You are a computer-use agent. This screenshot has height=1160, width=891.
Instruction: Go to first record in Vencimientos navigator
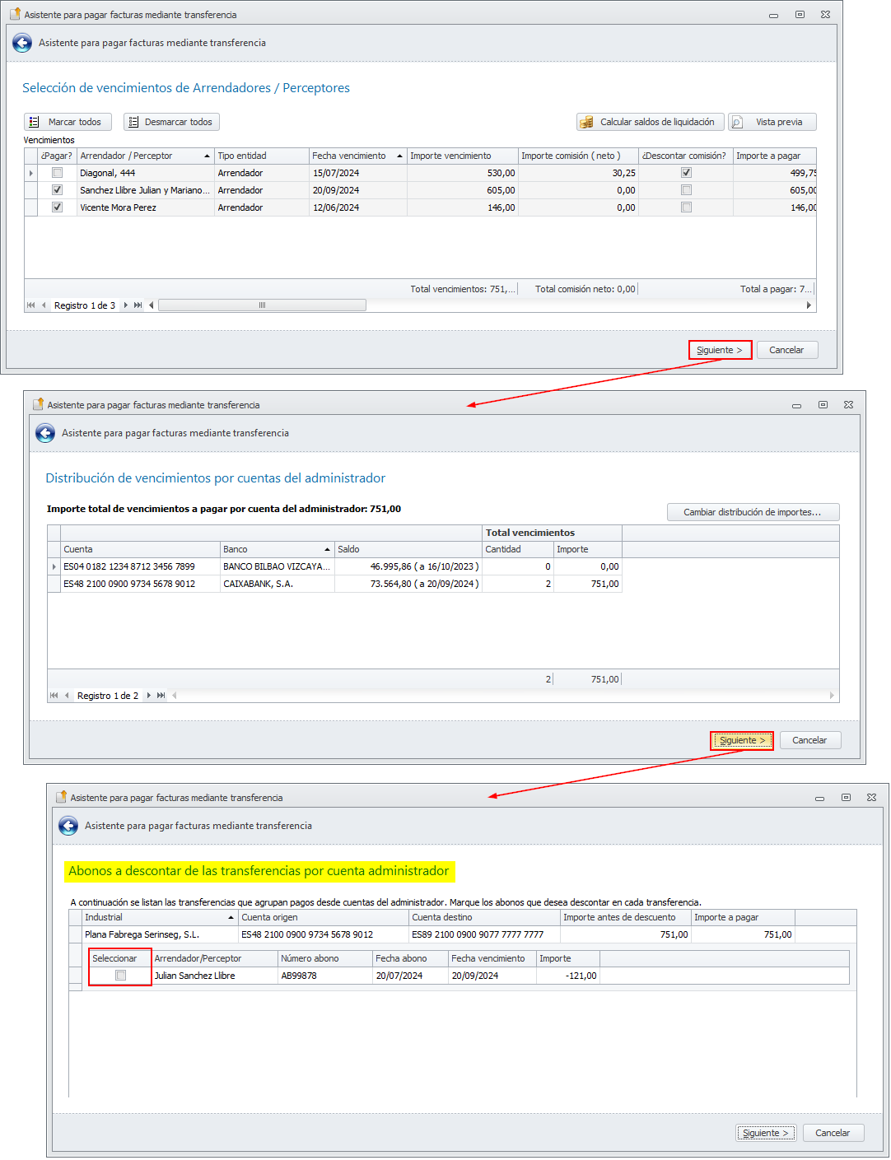point(31,305)
